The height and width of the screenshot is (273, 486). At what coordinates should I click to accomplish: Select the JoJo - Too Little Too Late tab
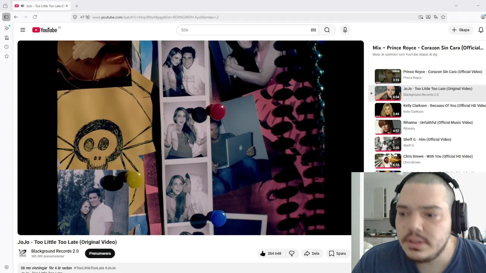tap(41, 6)
